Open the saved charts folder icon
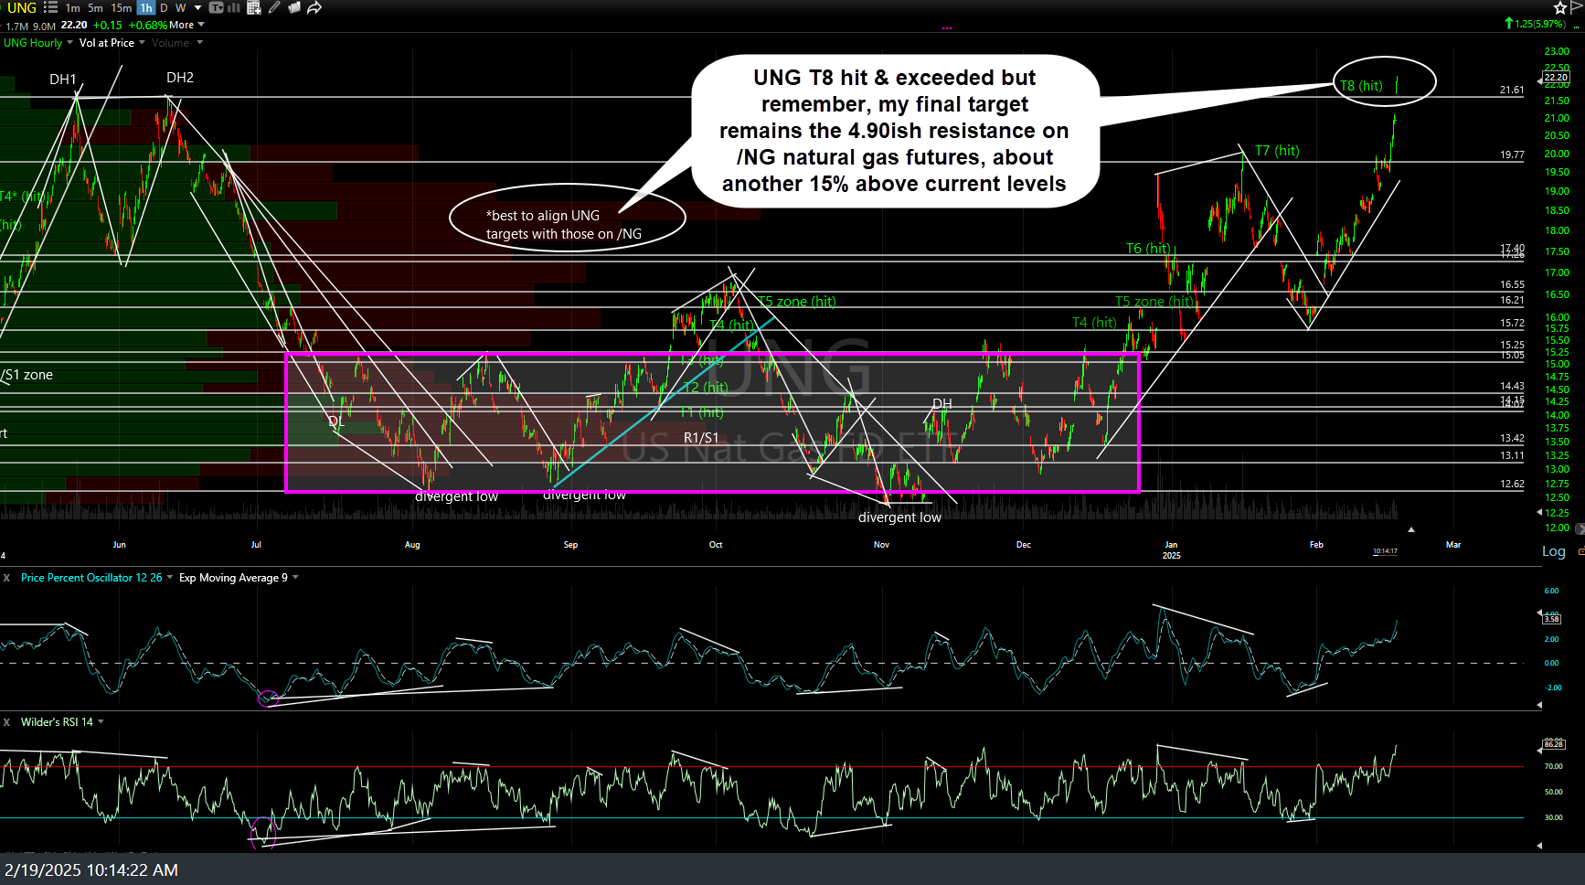 click(x=294, y=7)
